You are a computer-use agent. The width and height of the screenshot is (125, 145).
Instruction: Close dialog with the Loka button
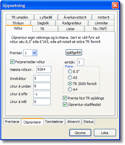point(105,133)
